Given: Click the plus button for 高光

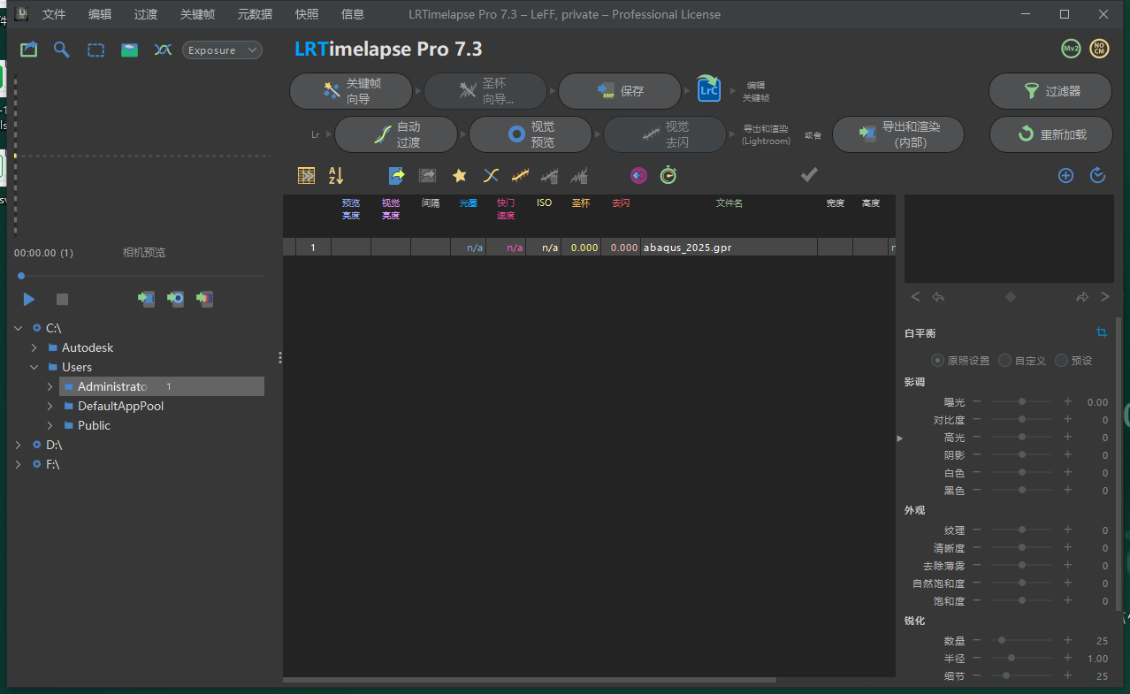Looking at the screenshot, I should coord(1067,437).
